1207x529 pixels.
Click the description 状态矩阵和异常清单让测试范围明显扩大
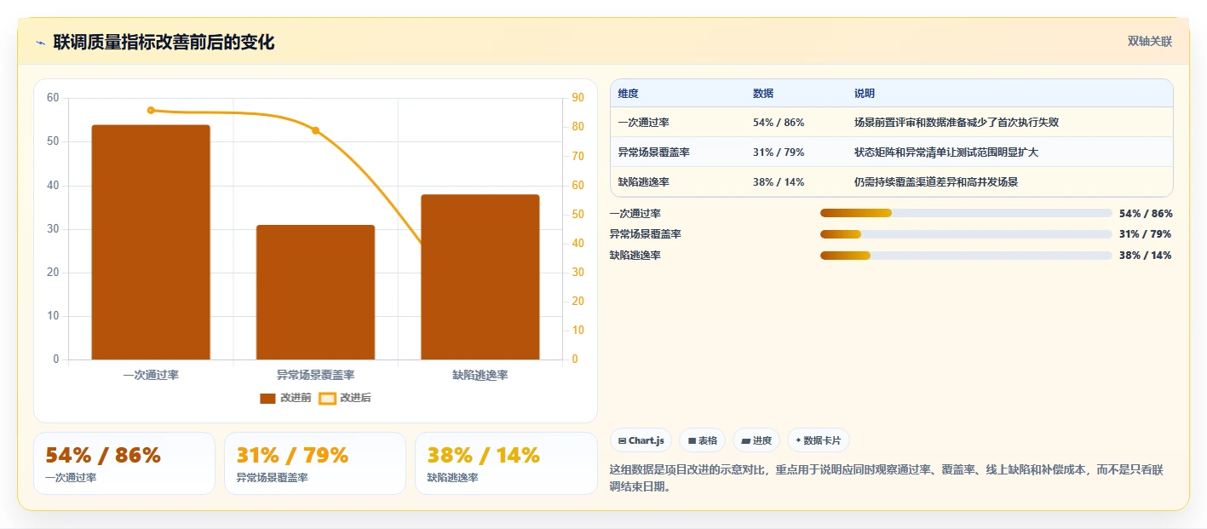tap(946, 152)
